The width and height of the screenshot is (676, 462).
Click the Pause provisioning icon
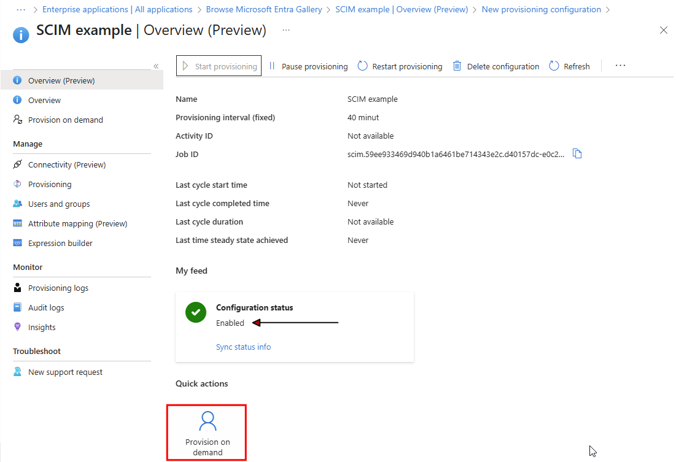[272, 66]
